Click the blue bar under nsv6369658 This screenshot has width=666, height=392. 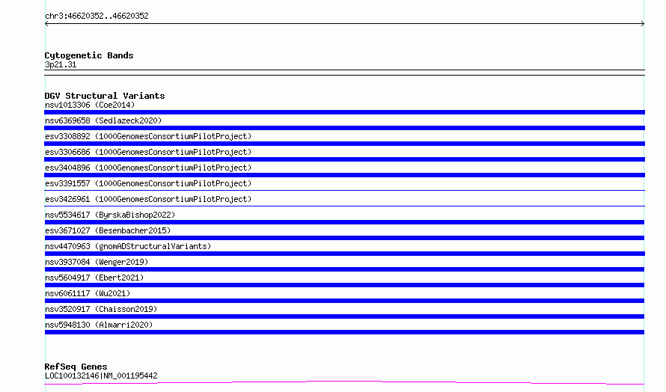coord(344,128)
